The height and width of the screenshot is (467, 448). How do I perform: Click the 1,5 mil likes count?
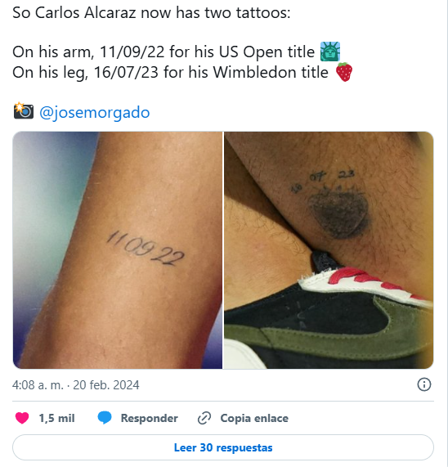tap(56, 418)
